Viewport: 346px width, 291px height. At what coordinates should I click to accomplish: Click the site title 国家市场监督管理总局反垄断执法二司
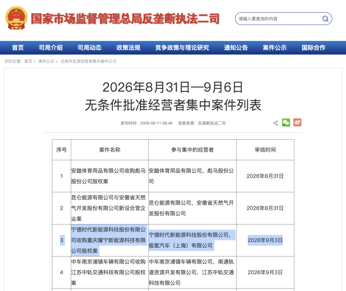coord(125,19)
